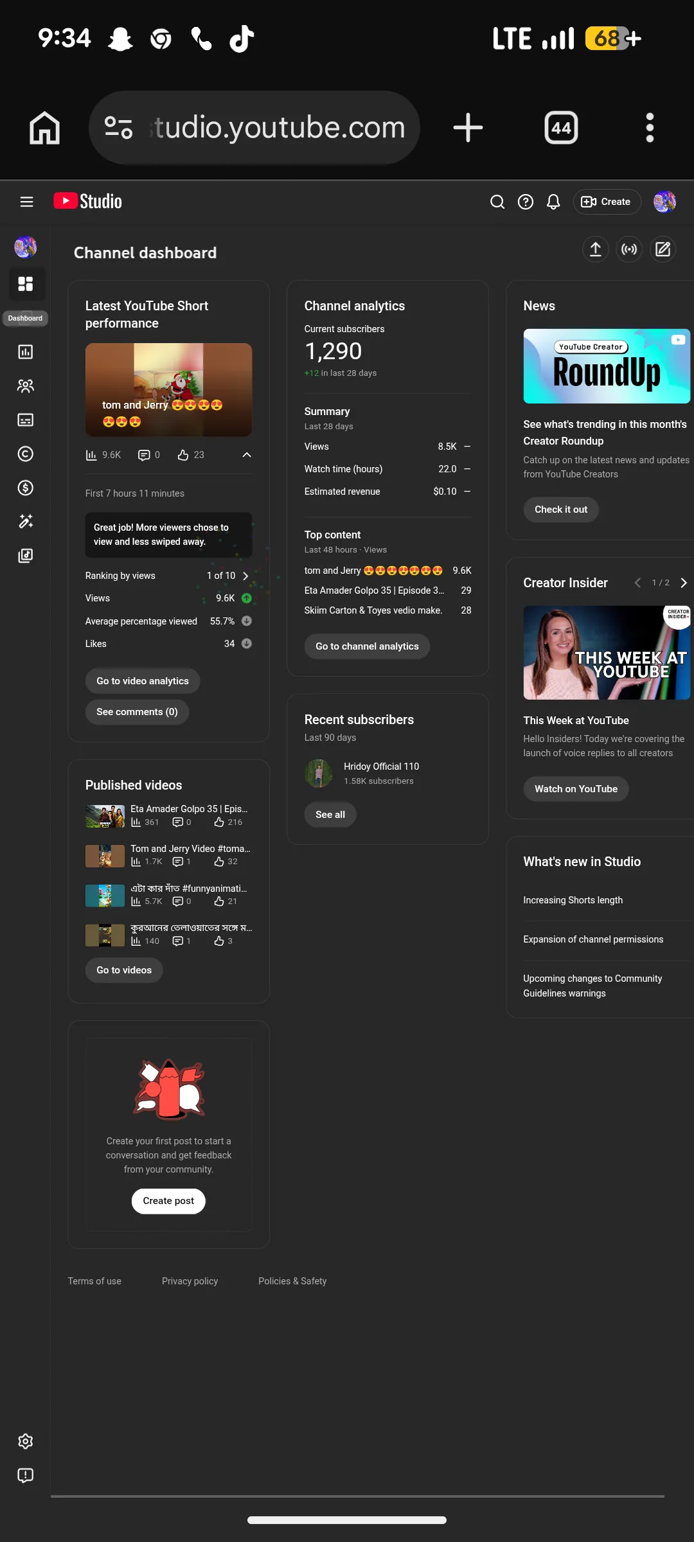Collapse the latest Short performance details
This screenshot has width=694, height=1542.
pyautogui.click(x=246, y=455)
